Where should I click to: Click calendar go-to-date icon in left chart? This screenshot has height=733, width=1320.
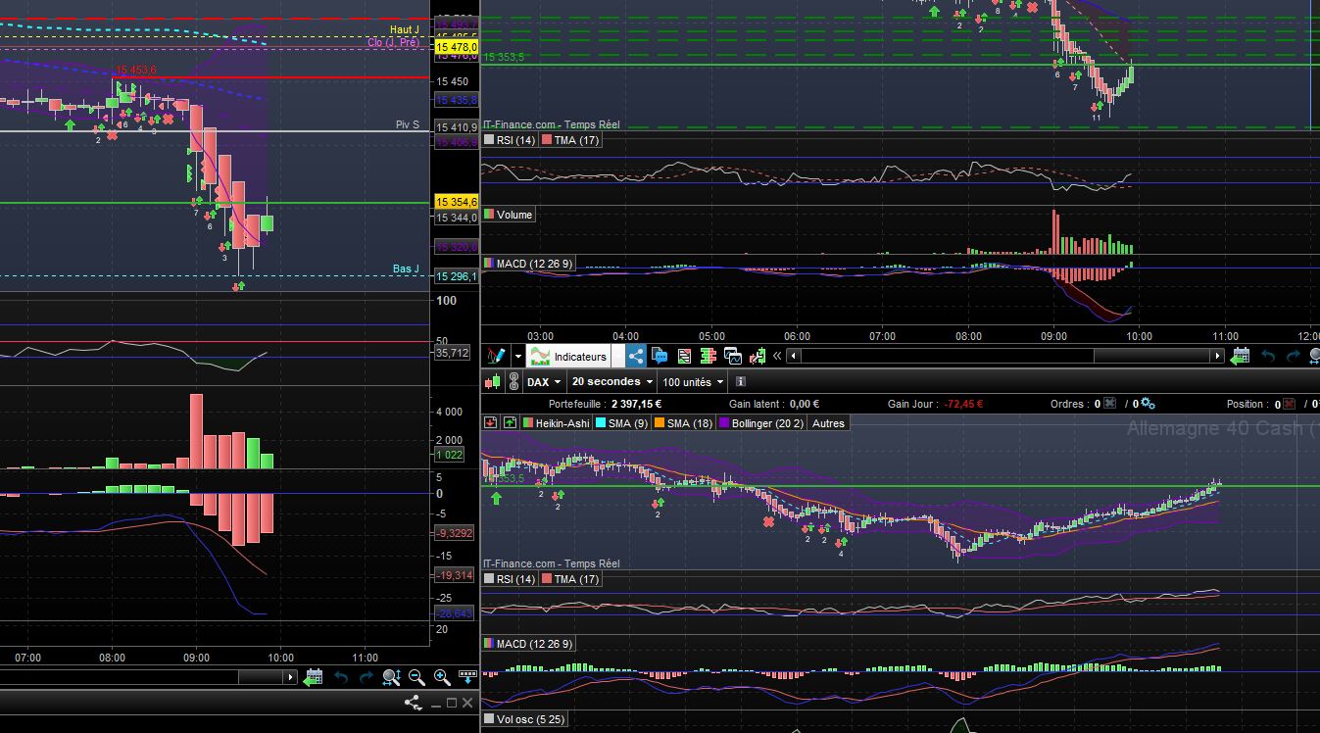[314, 676]
